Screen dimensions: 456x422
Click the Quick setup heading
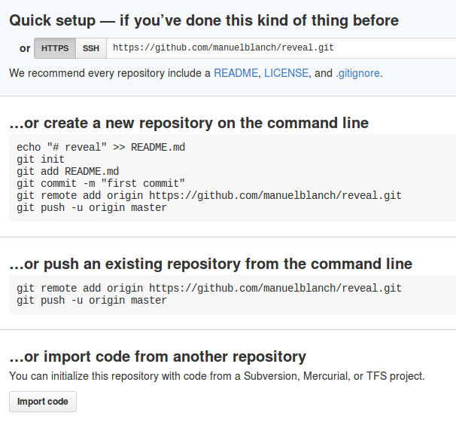204,20
